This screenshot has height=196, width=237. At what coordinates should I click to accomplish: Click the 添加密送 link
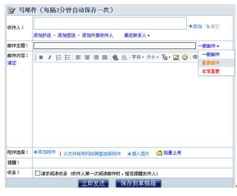point(67,35)
